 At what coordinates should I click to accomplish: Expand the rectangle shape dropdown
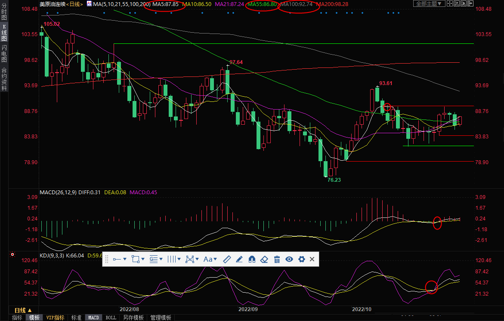(138, 259)
